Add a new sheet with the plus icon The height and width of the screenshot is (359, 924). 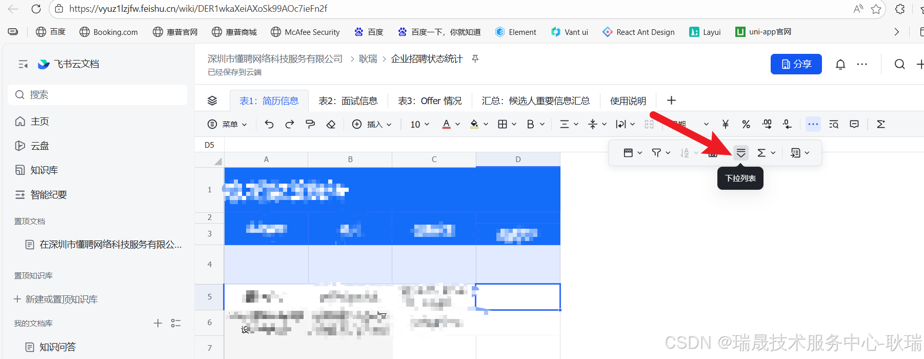(671, 101)
